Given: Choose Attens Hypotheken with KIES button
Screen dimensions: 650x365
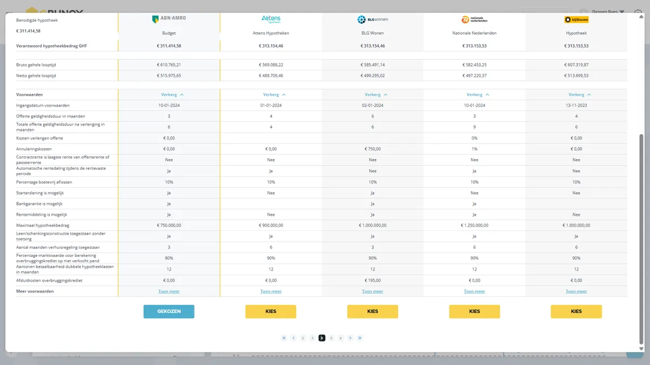Looking at the screenshot, I should click(271, 311).
